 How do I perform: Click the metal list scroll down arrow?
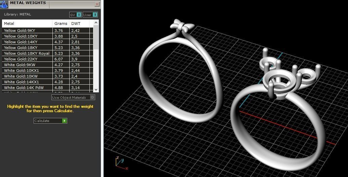tap(96, 90)
